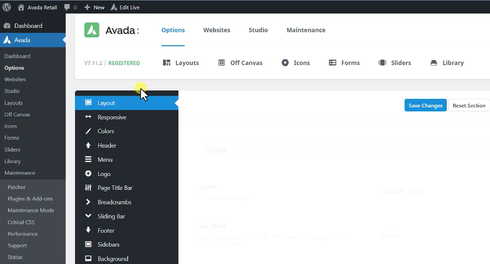The image size is (490, 264).
Task: Open the Colors options panel
Action: click(106, 131)
